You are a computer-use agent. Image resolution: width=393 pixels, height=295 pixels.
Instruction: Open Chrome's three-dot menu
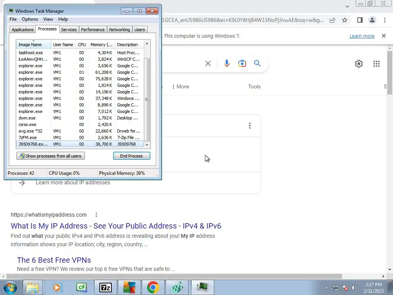[385, 20]
